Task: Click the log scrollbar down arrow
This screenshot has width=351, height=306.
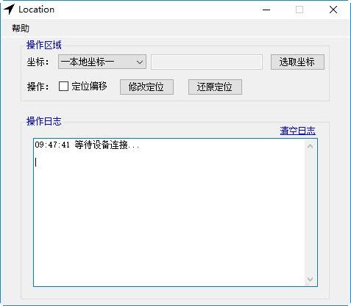Action: [310, 280]
